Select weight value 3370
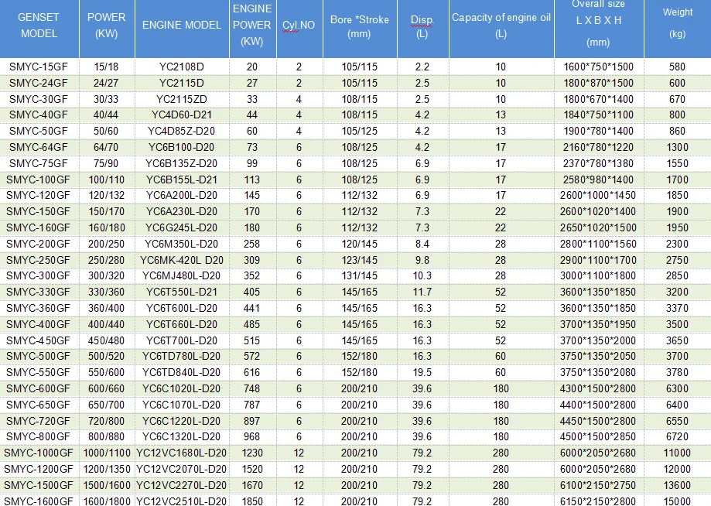 point(678,308)
